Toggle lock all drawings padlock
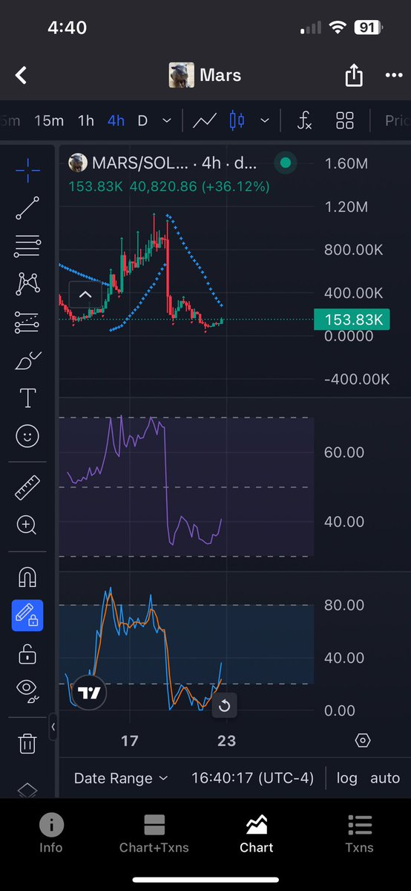Viewport: 411px width, 891px height. (27, 653)
